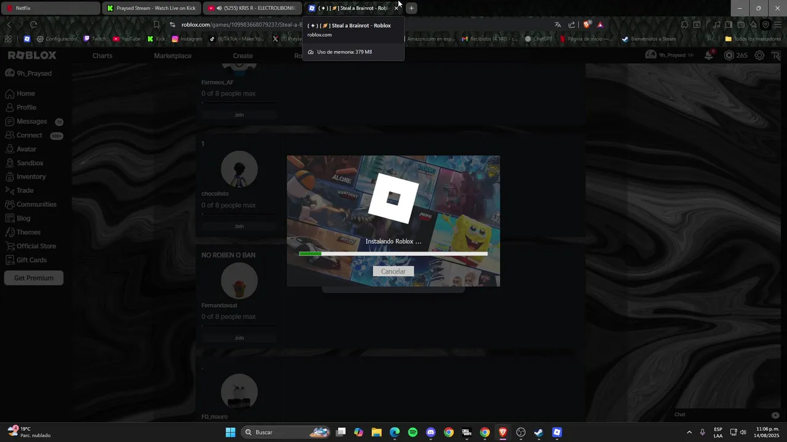Open the Twitch bookmark
The width and height of the screenshot is (787, 442).
pos(95,39)
